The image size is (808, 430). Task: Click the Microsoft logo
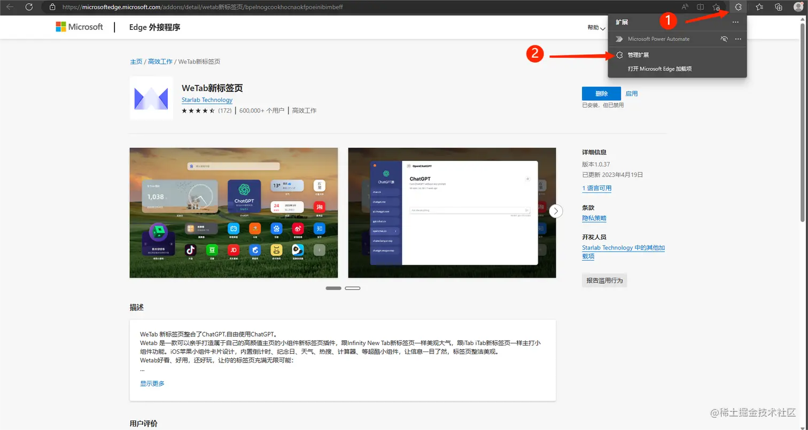[79, 27]
